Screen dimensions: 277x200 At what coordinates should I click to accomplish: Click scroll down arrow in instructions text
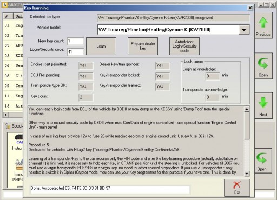pos(247,174)
